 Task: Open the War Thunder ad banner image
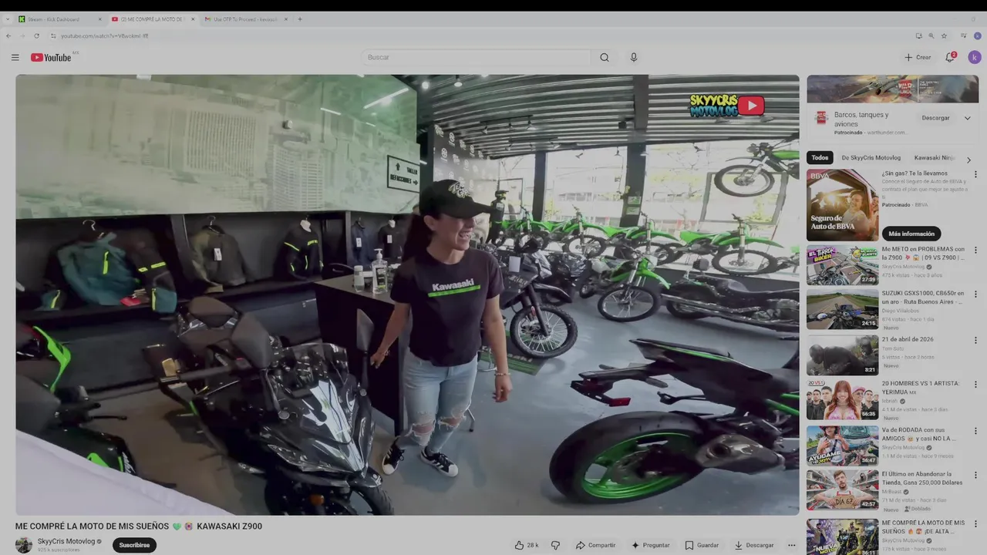click(x=893, y=89)
